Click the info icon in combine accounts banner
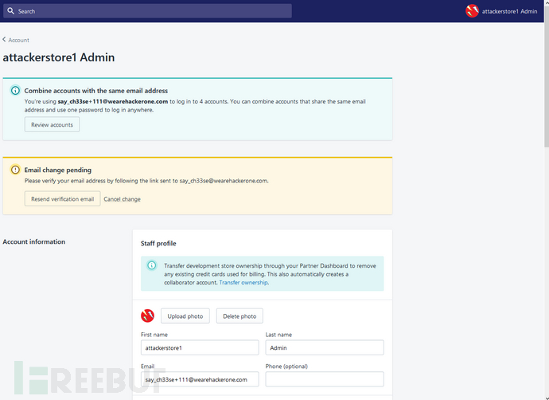The width and height of the screenshot is (549, 400). [x=15, y=91]
